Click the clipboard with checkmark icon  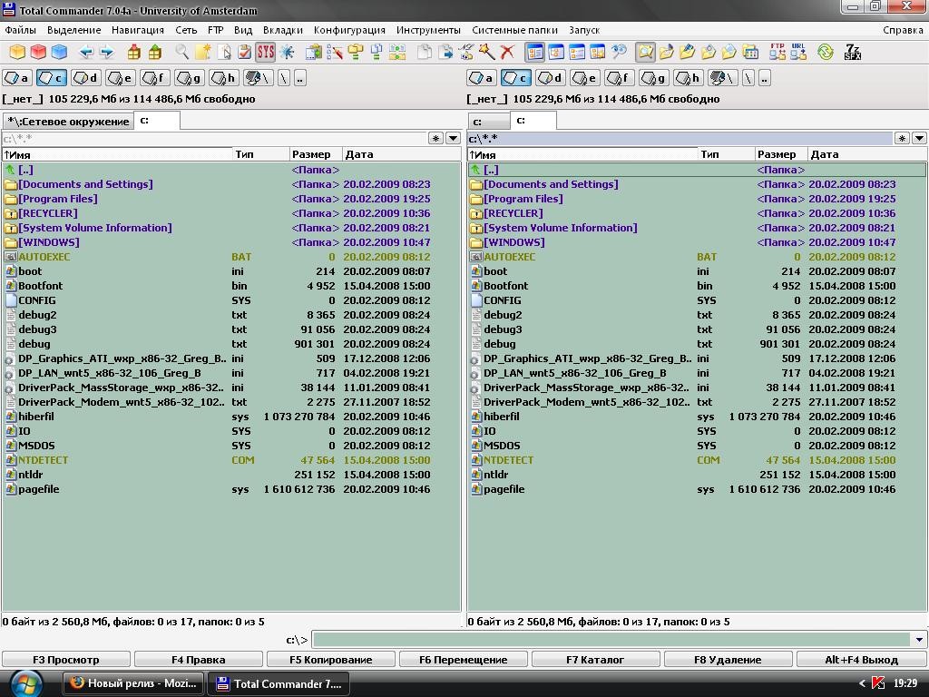244,52
